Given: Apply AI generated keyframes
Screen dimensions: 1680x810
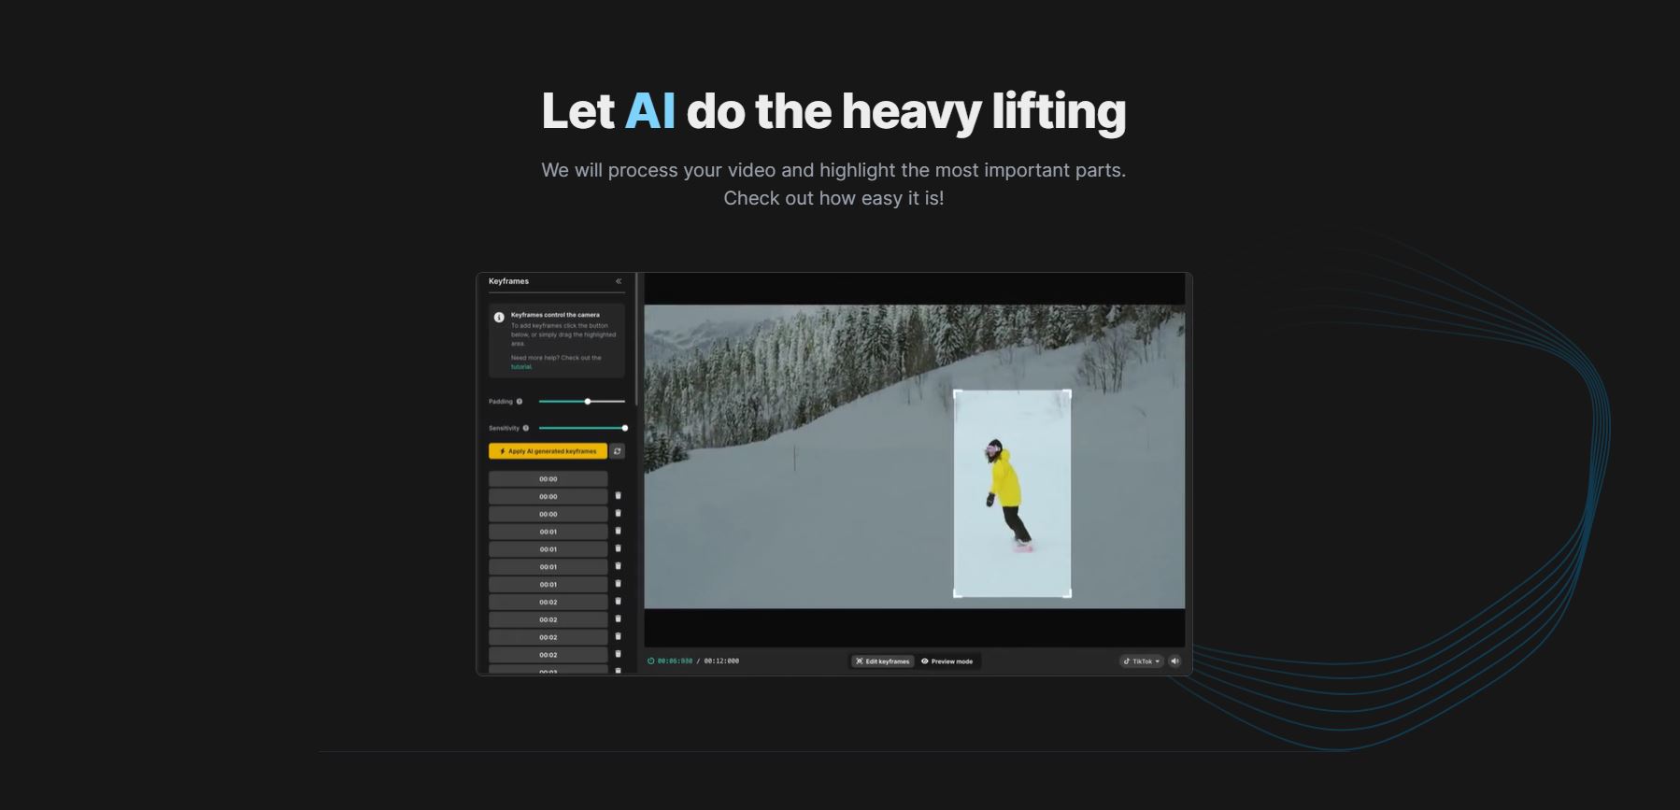Looking at the screenshot, I should coord(548,451).
